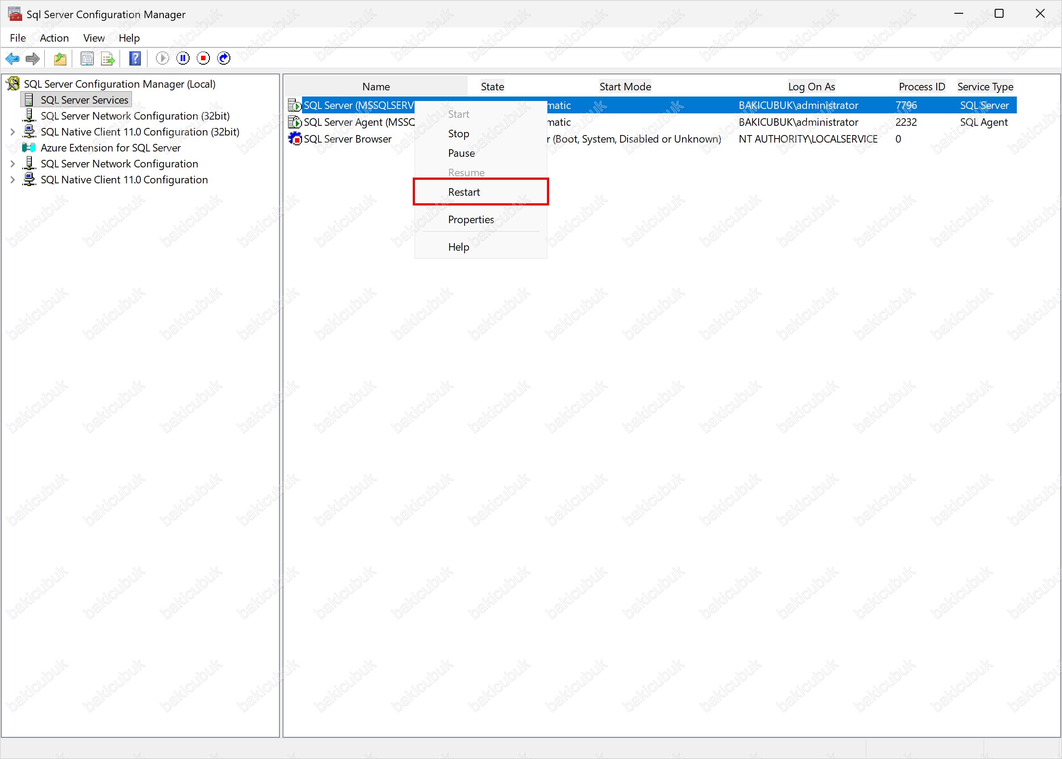Expand SQL Native Client 11.0 Configuration node
The height and width of the screenshot is (759, 1062).
point(12,180)
